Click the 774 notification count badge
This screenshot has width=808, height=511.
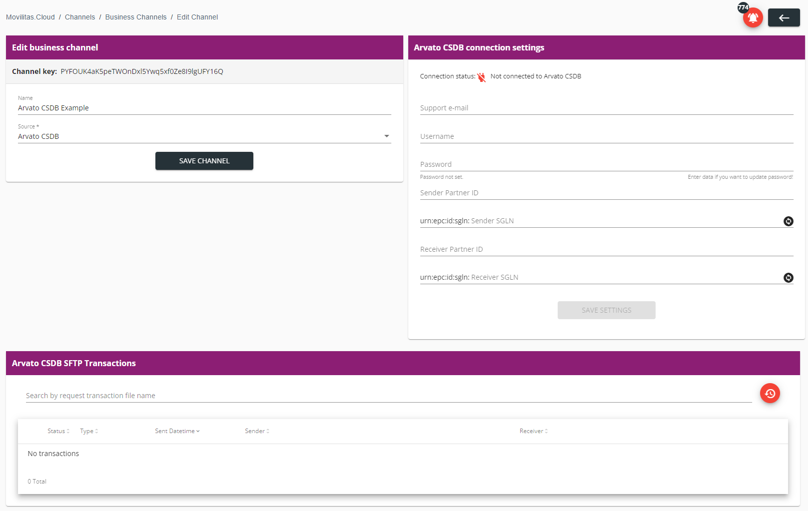[x=743, y=7]
